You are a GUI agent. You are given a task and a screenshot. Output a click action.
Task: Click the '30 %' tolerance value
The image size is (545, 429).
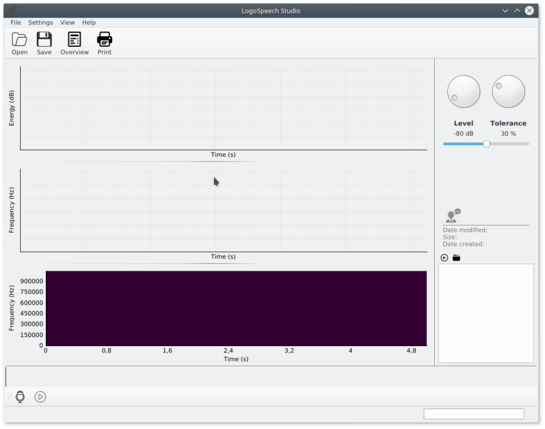(x=508, y=133)
